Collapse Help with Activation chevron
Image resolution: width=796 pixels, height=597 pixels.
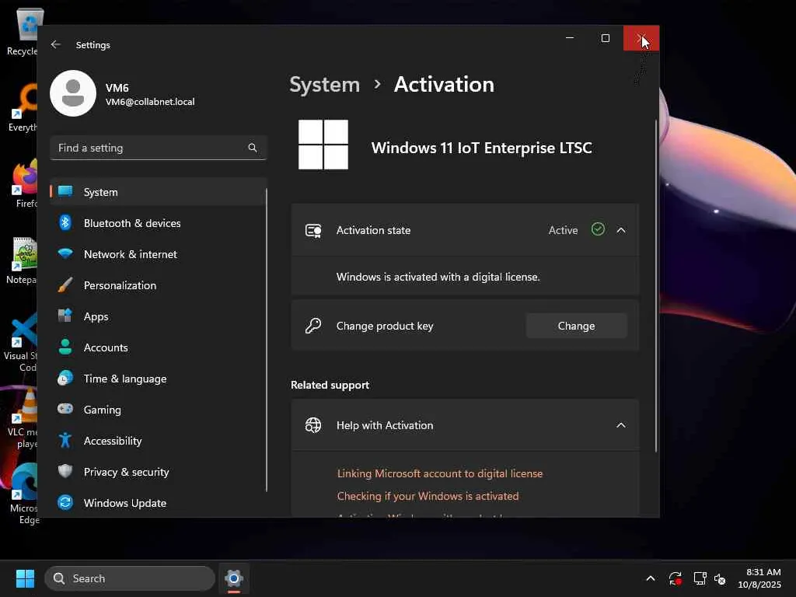(621, 425)
